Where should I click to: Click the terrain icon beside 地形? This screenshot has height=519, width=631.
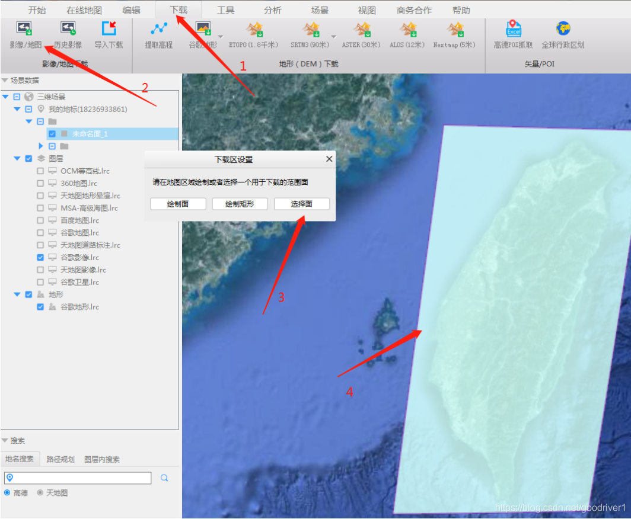pos(41,294)
